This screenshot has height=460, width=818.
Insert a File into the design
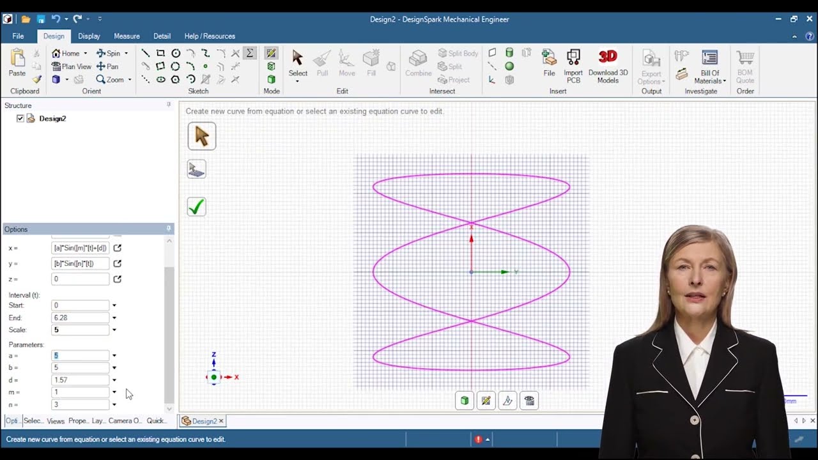(x=549, y=63)
